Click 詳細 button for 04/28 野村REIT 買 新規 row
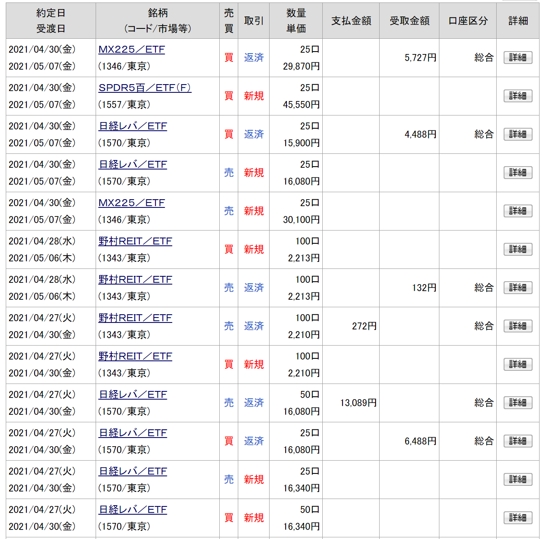Screen dimensions: 542x539 518,249
